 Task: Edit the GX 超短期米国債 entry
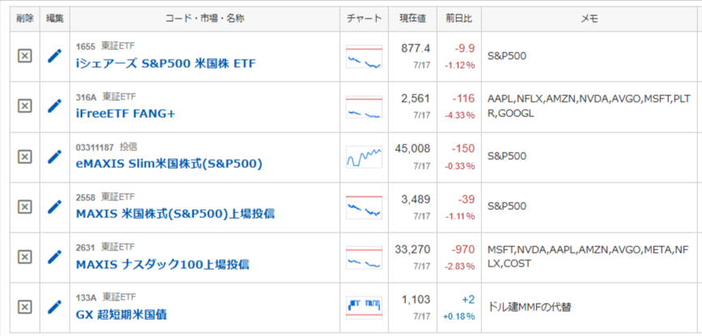pyautogui.click(x=55, y=307)
